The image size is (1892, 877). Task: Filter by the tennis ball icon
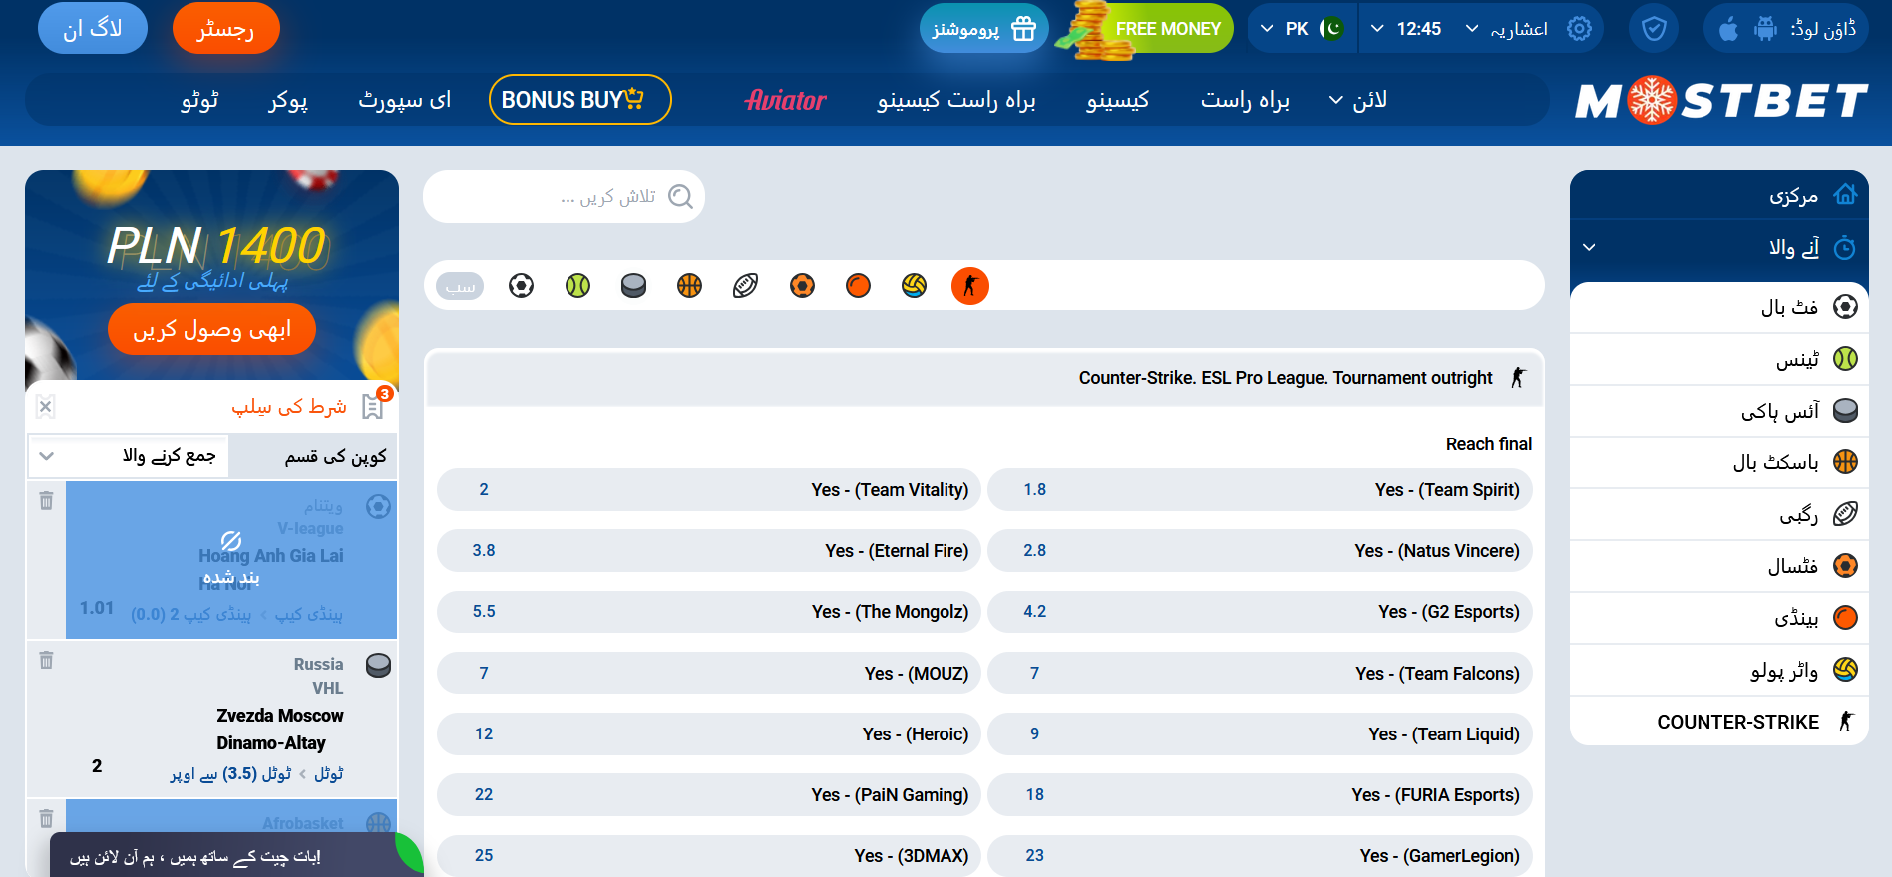click(577, 286)
